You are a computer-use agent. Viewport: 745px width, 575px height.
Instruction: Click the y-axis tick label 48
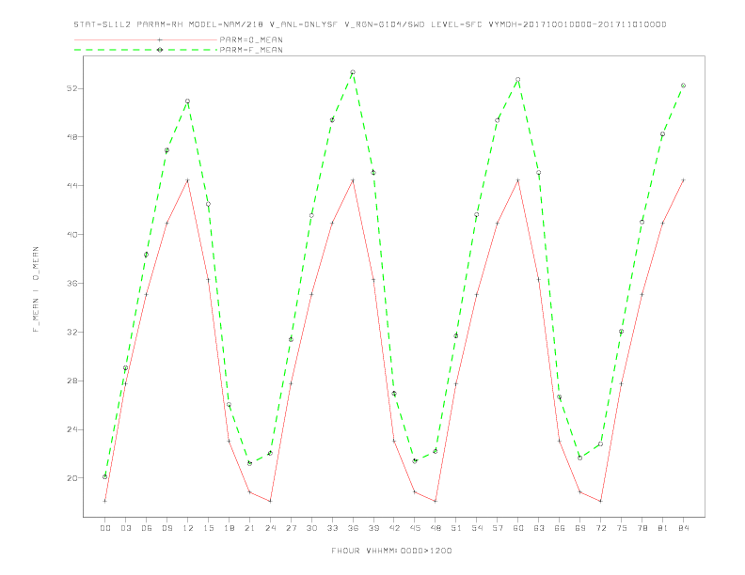click(72, 137)
